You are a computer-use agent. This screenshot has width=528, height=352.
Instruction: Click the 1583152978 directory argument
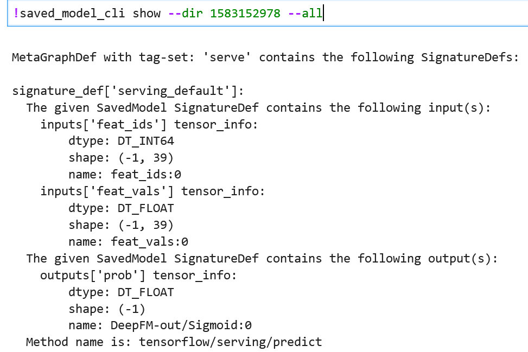(245, 13)
